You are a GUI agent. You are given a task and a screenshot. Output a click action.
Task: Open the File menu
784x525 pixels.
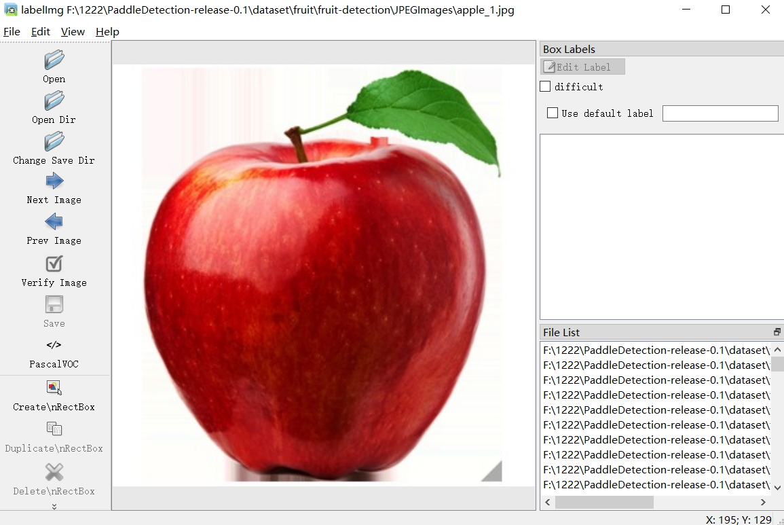coord(12,31)
